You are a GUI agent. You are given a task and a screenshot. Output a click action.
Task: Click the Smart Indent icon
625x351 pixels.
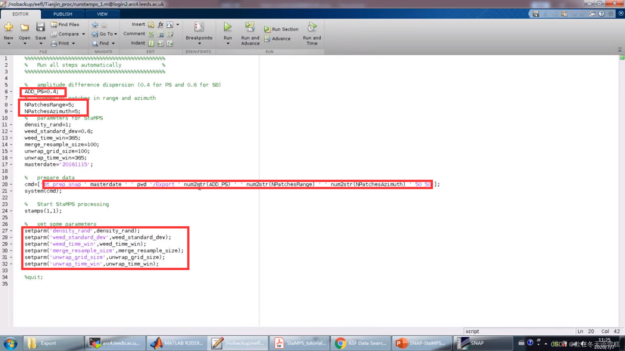tap(151, 43)
